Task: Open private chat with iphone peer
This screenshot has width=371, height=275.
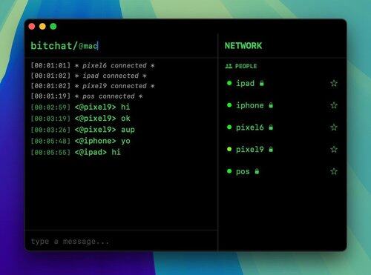Action: (250, 105)
